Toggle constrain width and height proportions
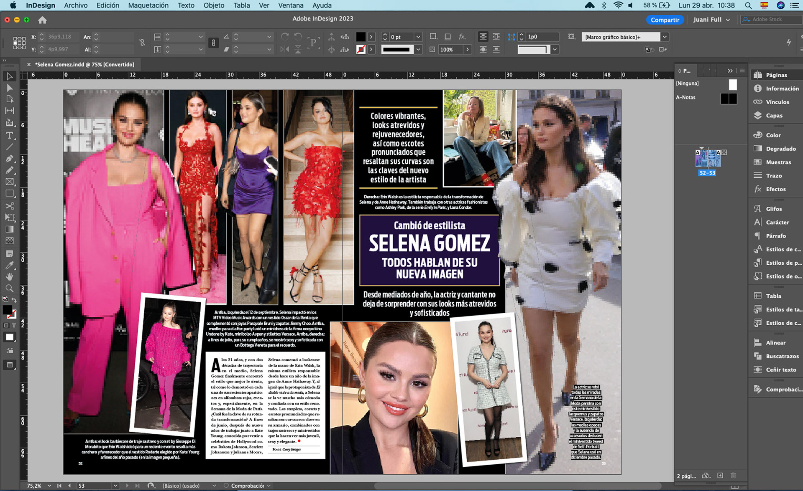The width and height of the screenshot is (803, 491). point(142,43)
